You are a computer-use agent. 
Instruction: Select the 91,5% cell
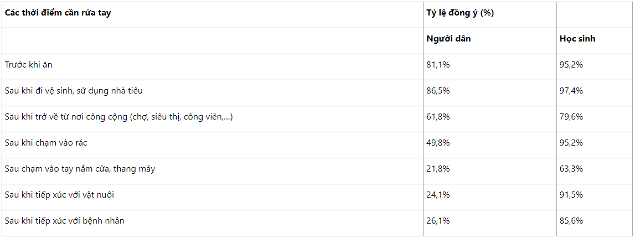(571, 195)
